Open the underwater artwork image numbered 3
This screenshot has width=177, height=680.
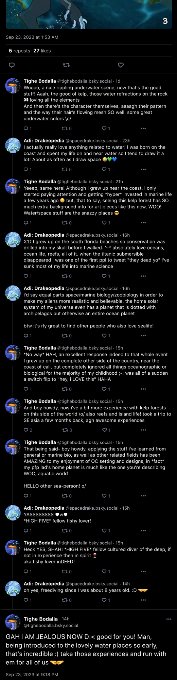click(x=89, y=14)
